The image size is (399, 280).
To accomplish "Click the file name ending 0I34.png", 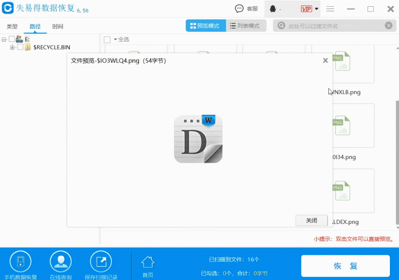I will 344,157.
